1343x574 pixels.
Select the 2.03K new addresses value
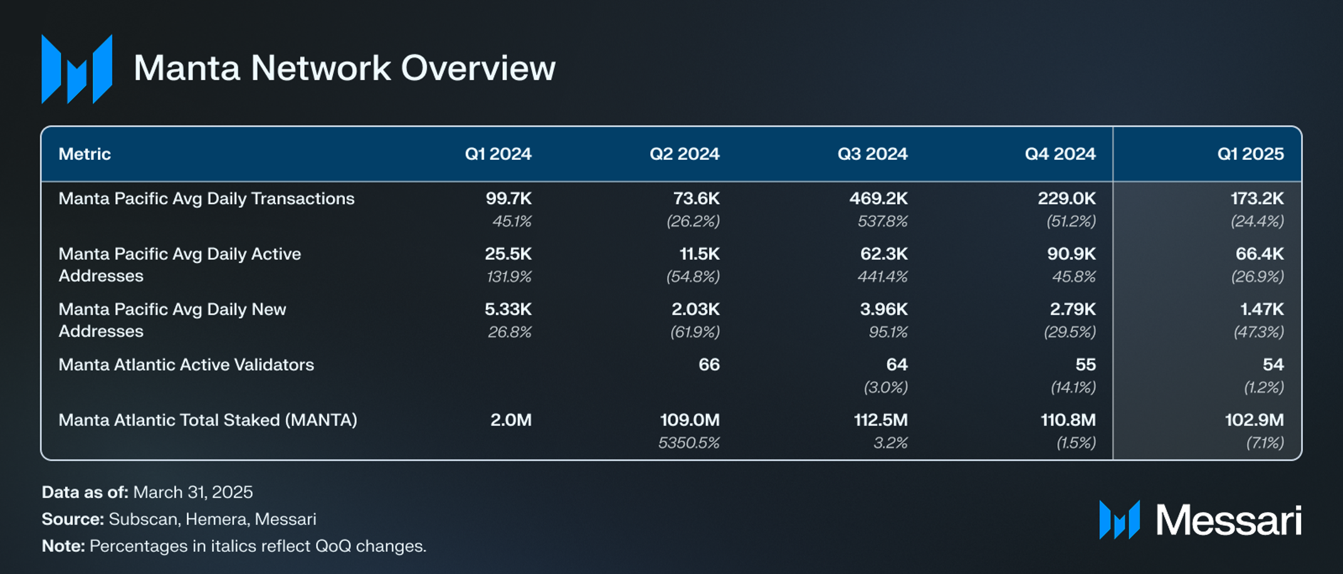click(695, 309)
